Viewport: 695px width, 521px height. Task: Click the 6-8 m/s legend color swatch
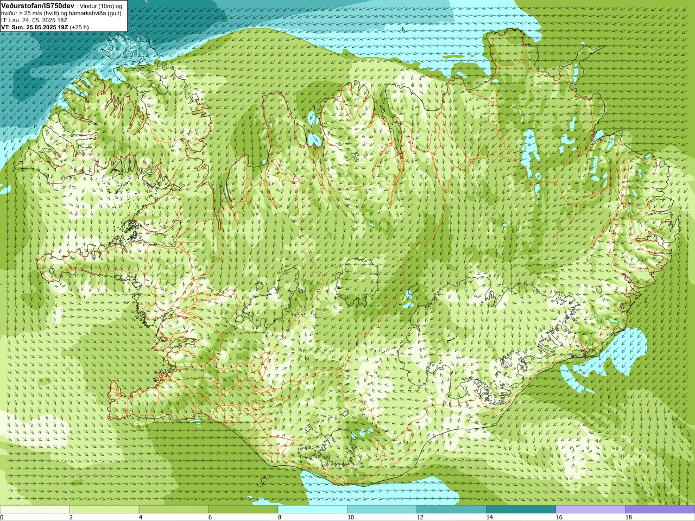coord(243,510)
